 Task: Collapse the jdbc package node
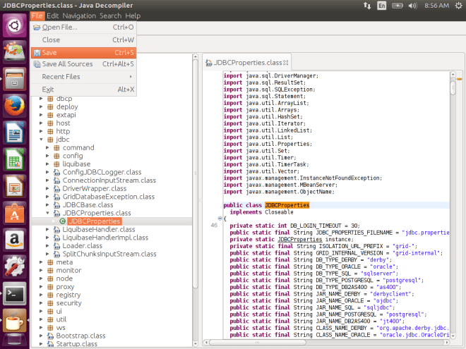click(x=41, y=140)
